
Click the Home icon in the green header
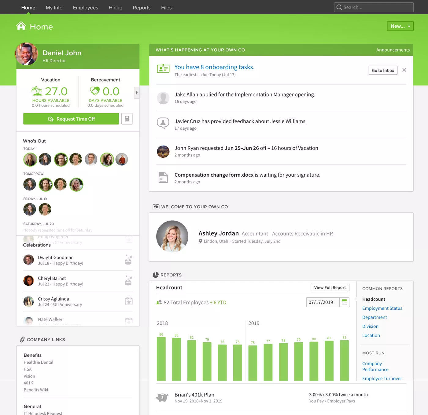click(20, 26)
